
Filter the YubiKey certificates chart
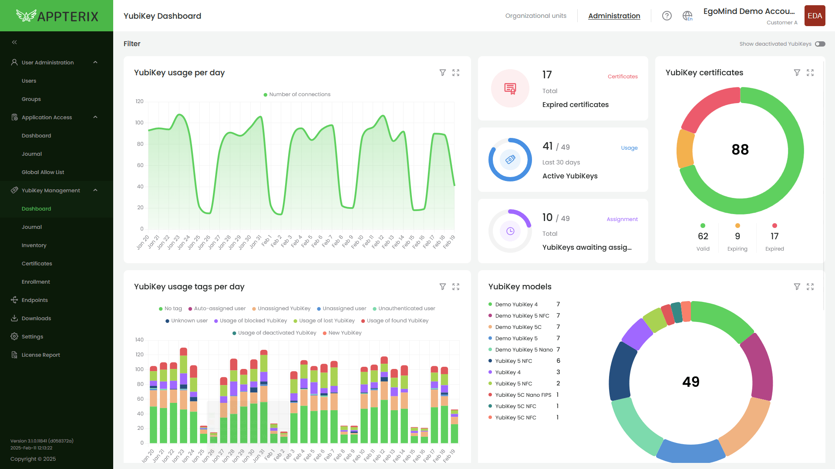[x=797, y=73]
